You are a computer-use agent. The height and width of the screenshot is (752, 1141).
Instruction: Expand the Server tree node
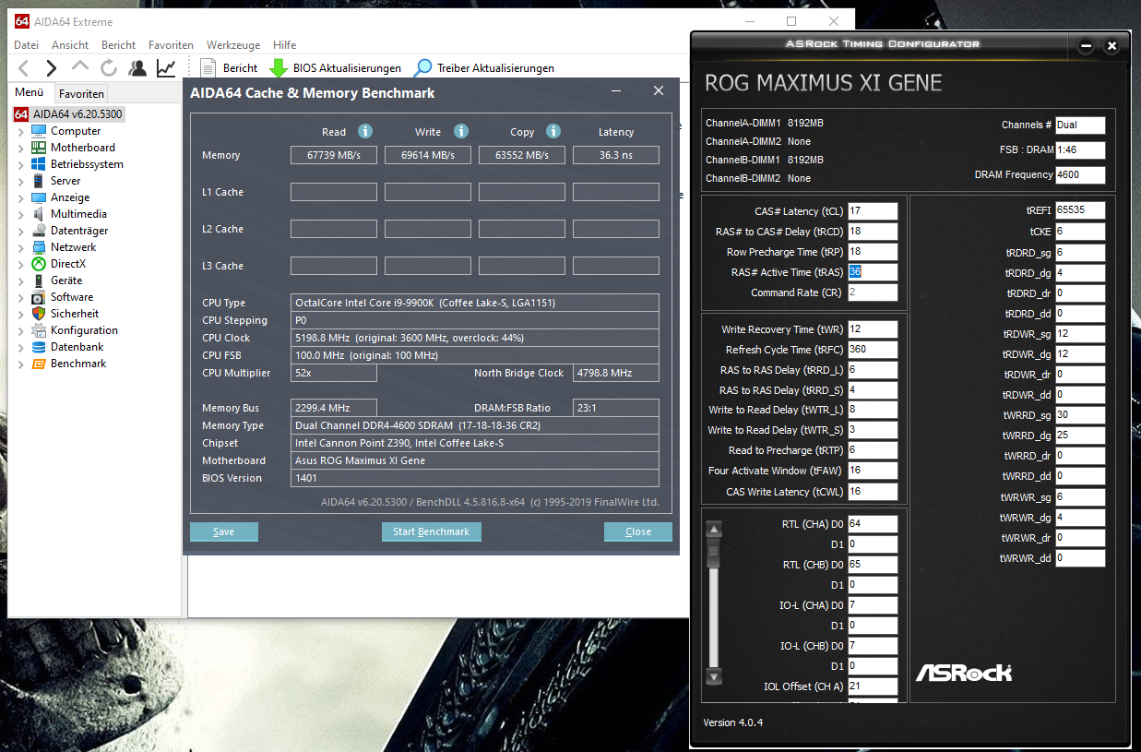tap(21, 181)
